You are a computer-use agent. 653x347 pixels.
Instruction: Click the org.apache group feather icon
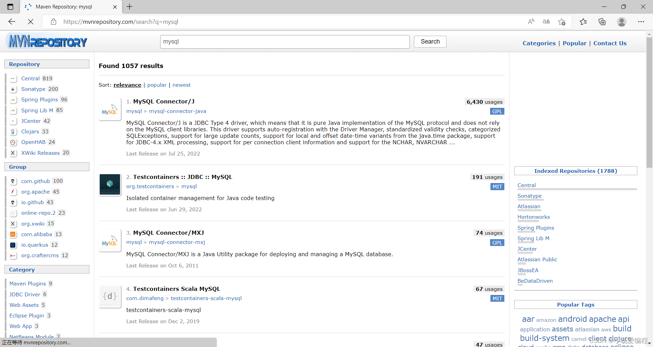pyautogui.click(x=13, y=192)
